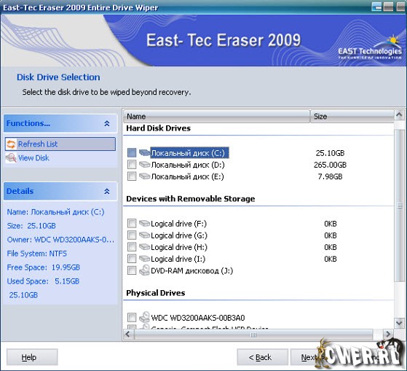This screenshot has height=371, width=407.
Task: Select the Logical drive (I:) label
Action: (178, 259)
